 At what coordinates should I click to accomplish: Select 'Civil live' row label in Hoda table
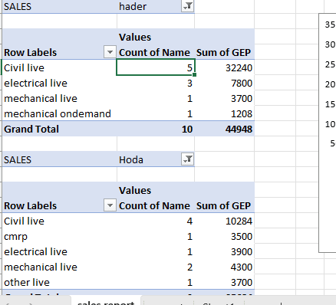coord(59,221)
